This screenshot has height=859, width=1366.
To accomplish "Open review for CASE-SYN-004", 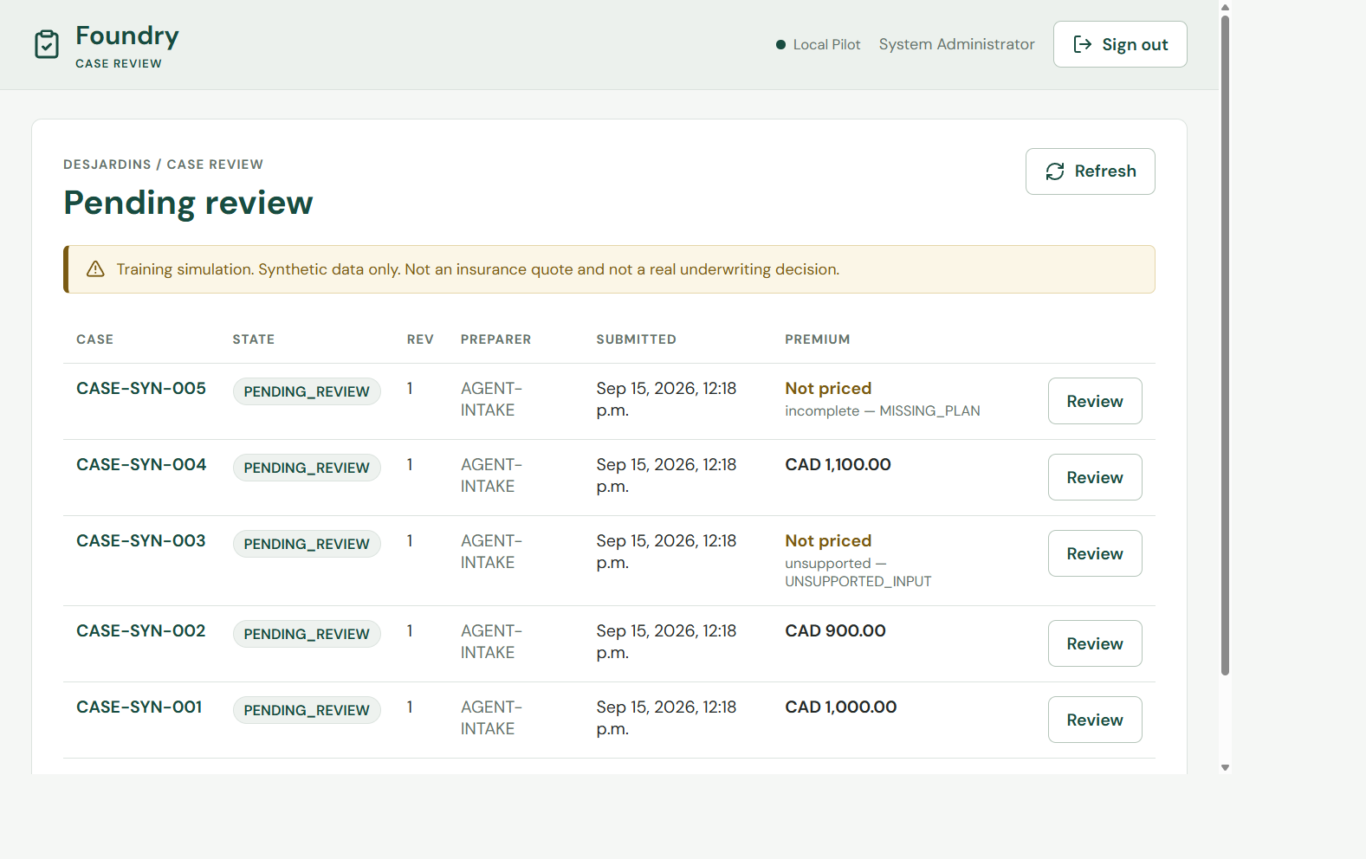I will tap(1094, 477).
